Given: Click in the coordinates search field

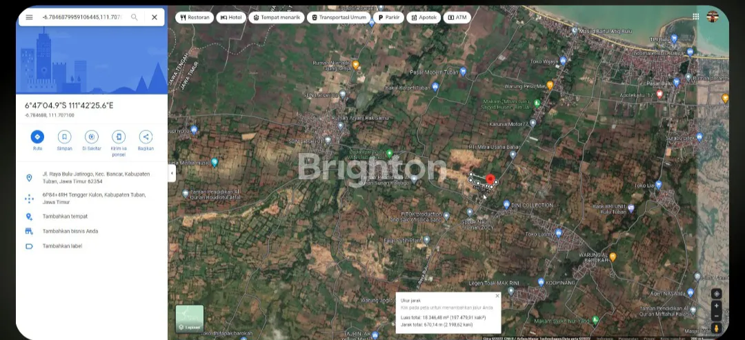Looking at the screenshot, I should click(x=81, y=17).
